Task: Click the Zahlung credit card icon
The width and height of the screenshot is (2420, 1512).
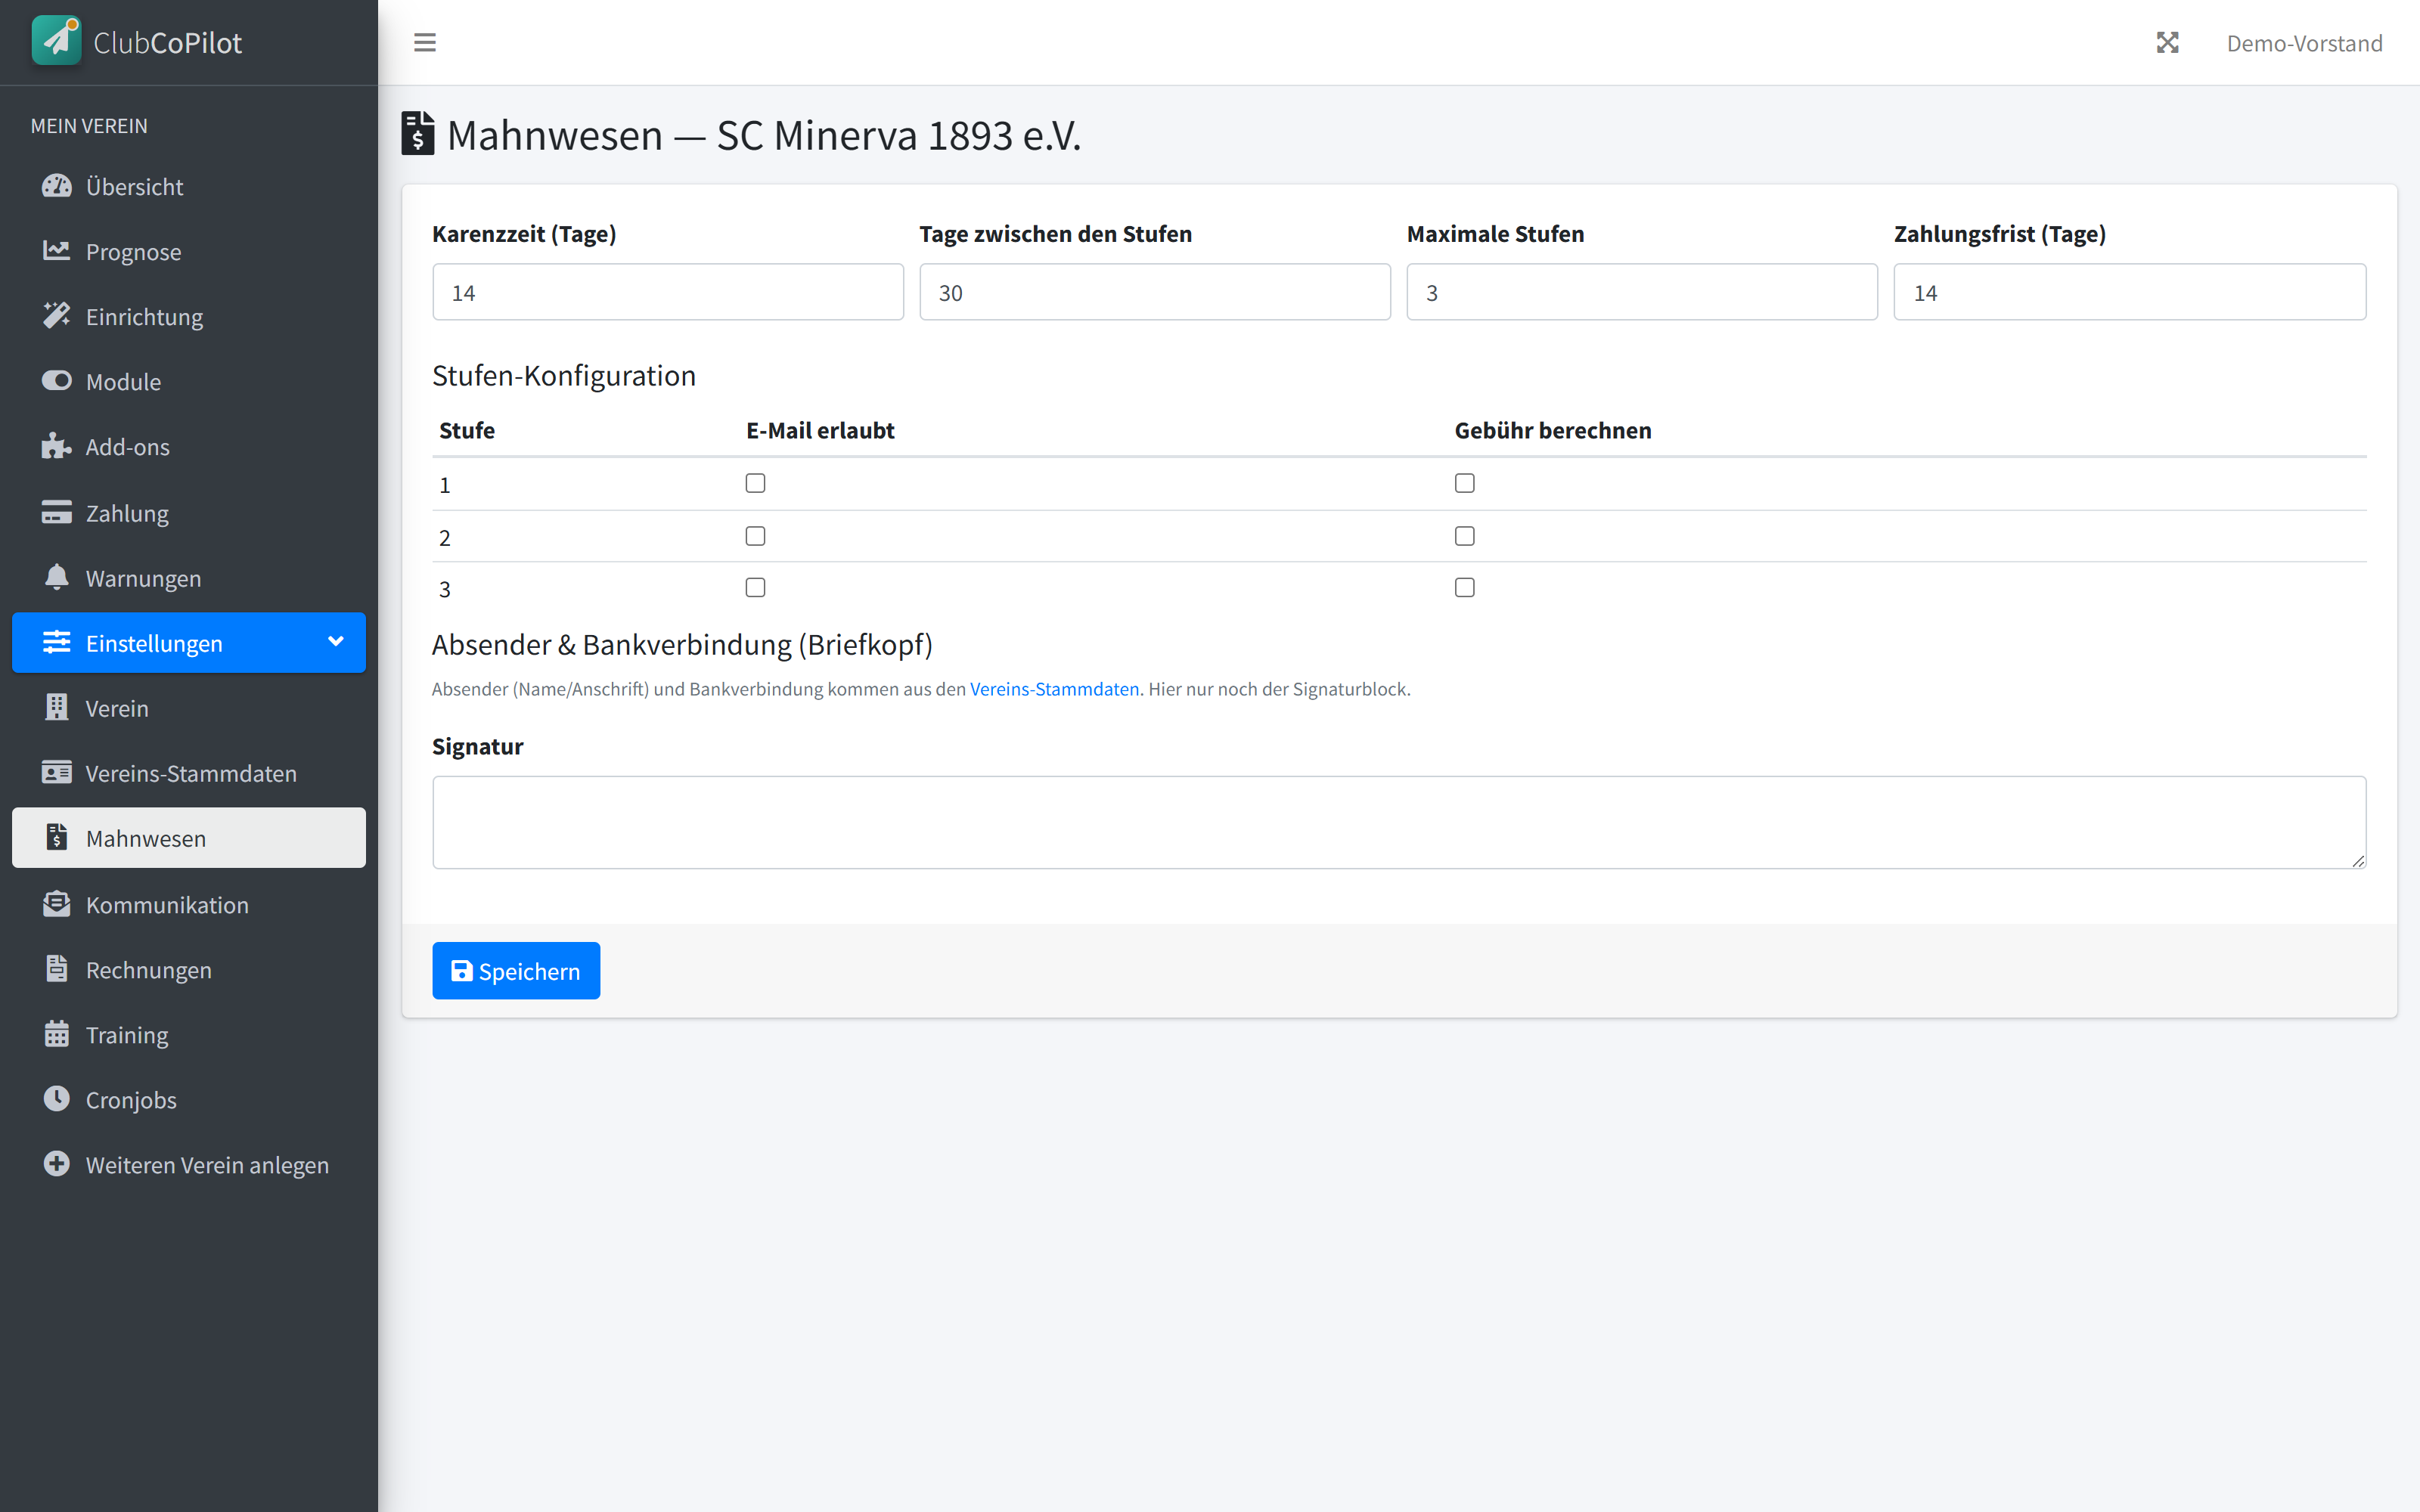Action: coord(57,512)
